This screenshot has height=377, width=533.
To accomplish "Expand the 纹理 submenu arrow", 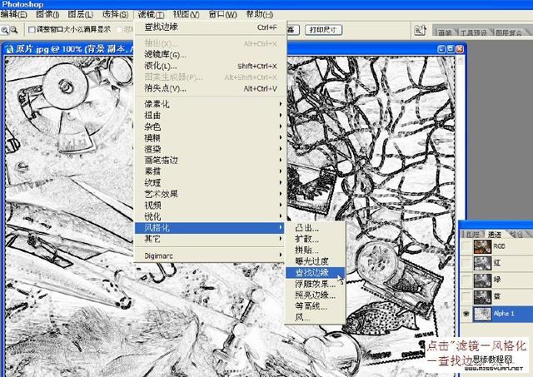I will pos(281,182).
